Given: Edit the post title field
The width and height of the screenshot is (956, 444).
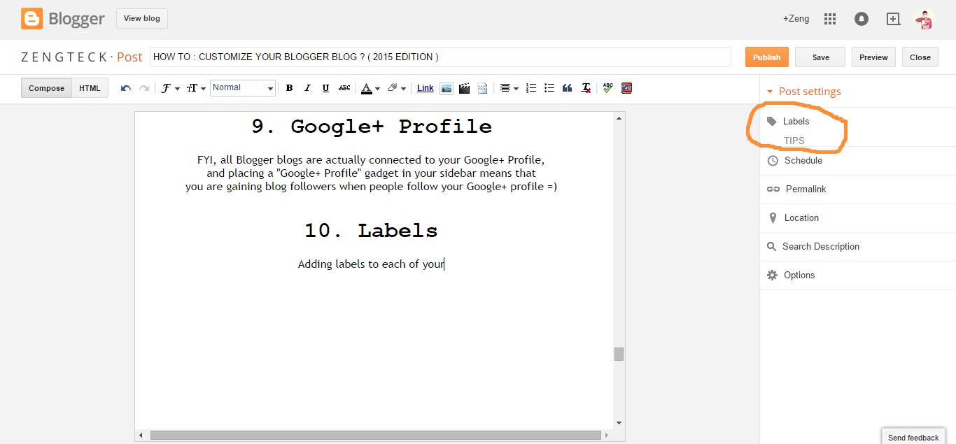Looking at the screenshot, I should [x=440, y=57].
